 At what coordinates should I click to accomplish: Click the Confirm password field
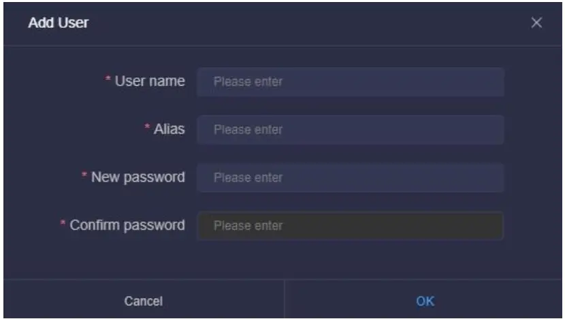[351, 226]
